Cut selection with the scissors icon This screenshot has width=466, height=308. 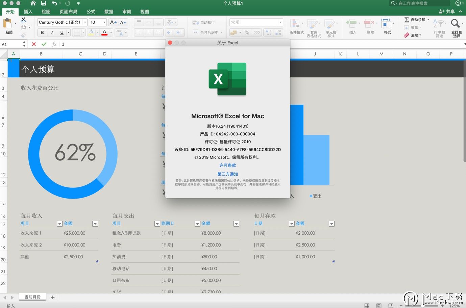pos(23,20)
